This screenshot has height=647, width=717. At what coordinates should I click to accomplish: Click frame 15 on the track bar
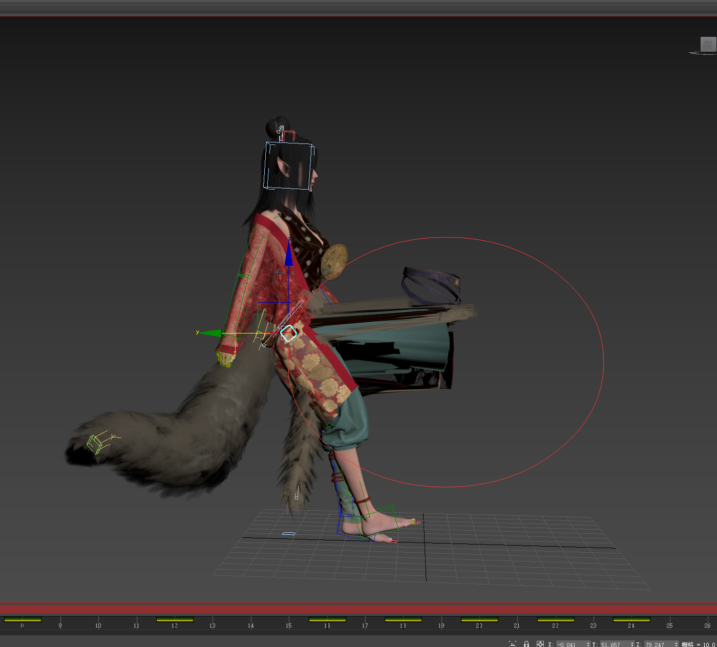coord(289,625)
